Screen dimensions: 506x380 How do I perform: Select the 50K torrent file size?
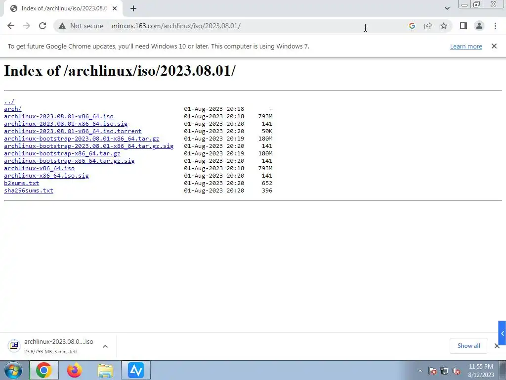point(267,131)
